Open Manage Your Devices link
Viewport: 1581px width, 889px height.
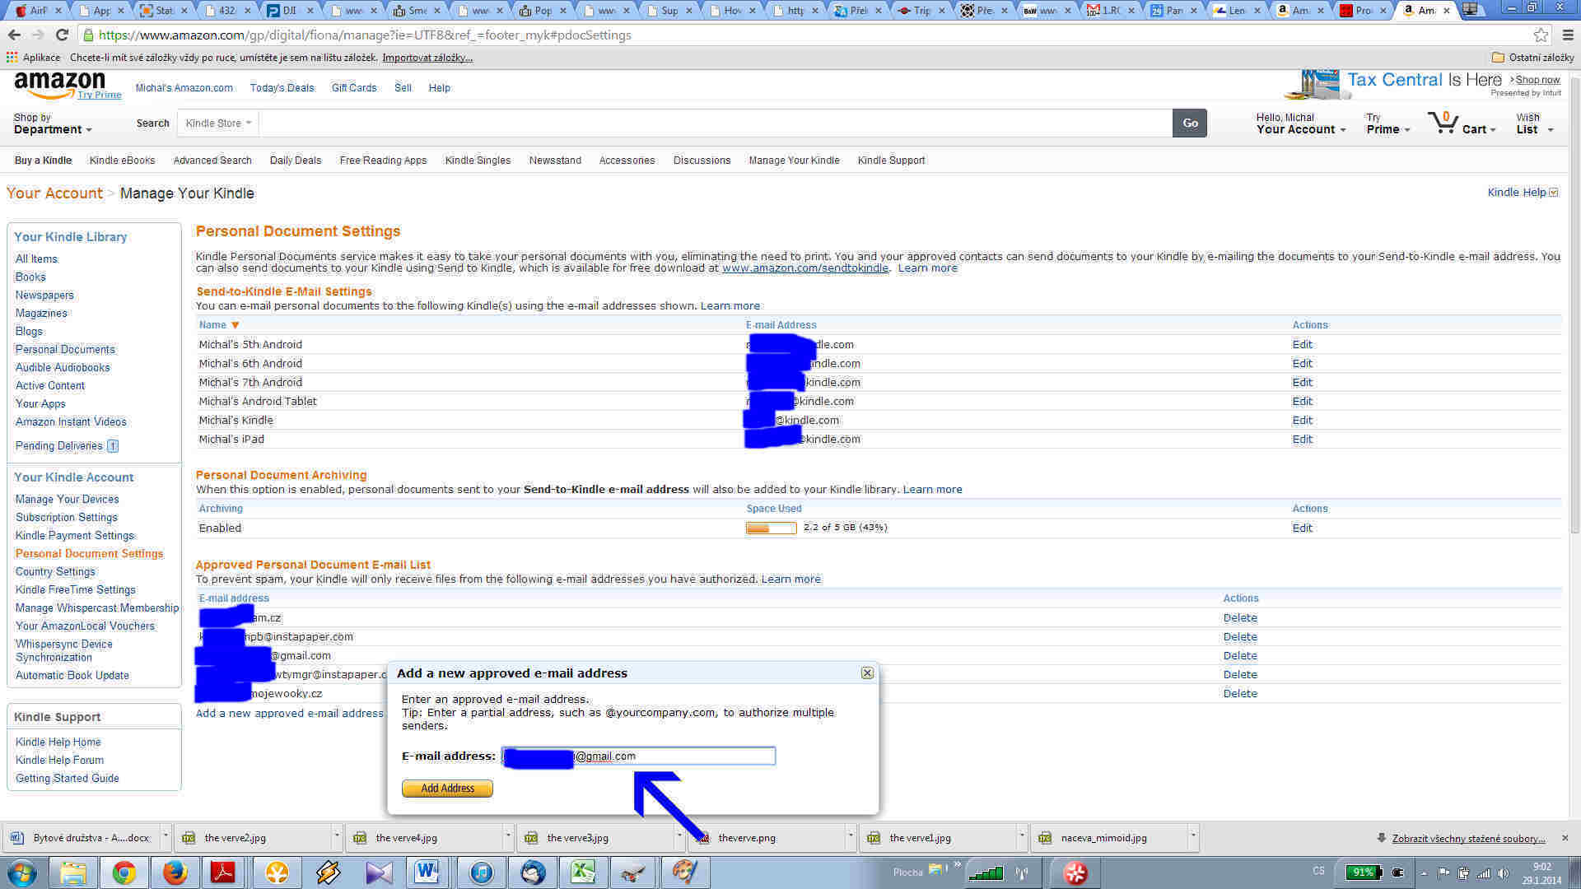67,500
